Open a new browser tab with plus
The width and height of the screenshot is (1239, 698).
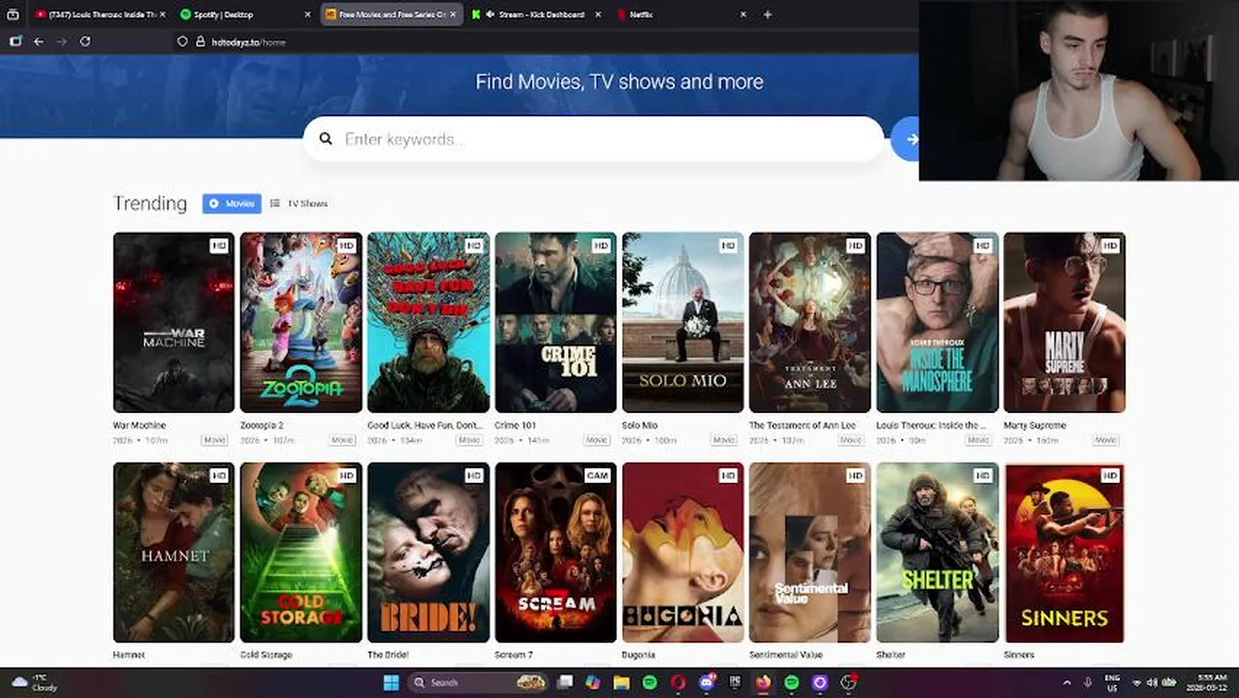(767, 15)
